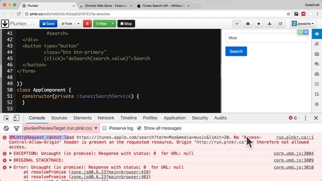This screenshot has height=181, width=322.
Task: Clear the console log
Action: click(6, 129)
